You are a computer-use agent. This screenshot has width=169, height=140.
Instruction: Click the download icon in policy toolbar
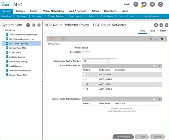156,39
